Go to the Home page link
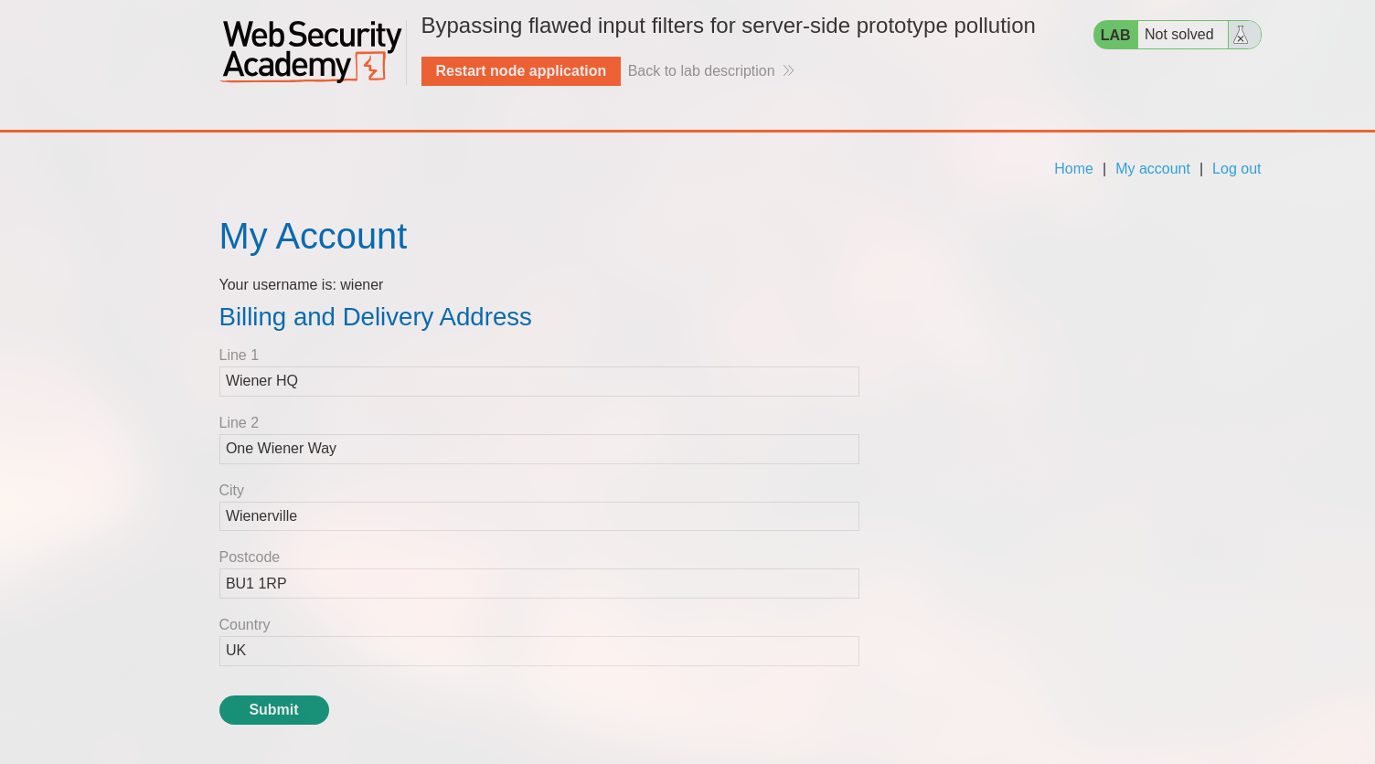This screenshot has height=764, width=1375. [1073, 169]
